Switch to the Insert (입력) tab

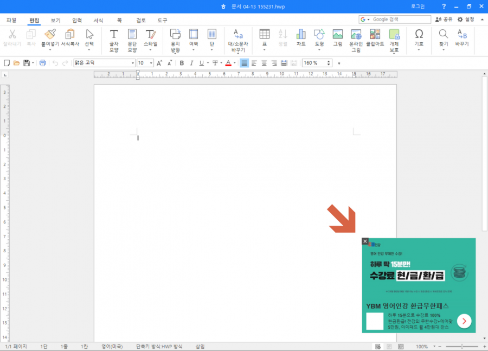[77, 20]
